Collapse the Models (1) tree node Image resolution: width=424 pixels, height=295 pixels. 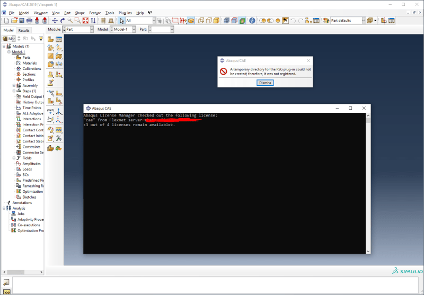(4, 46)
